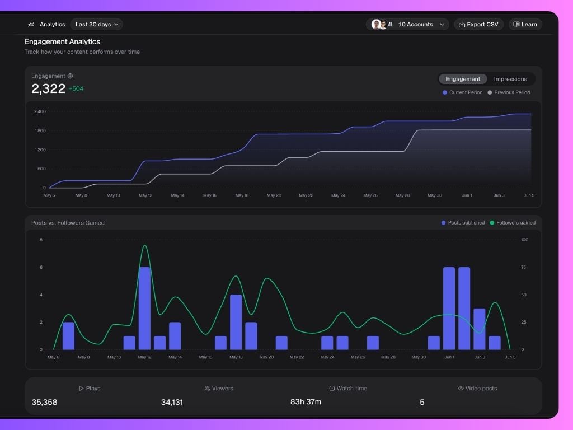
Task: Click the download icon in Export CSV
Action: coord(462,25)
